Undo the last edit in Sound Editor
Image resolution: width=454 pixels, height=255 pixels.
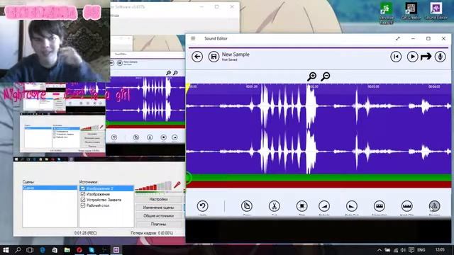click(202, 206)
